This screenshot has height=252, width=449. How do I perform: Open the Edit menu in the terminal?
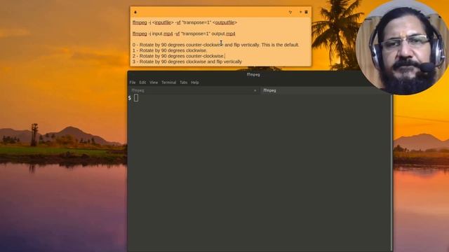[142, 83]
